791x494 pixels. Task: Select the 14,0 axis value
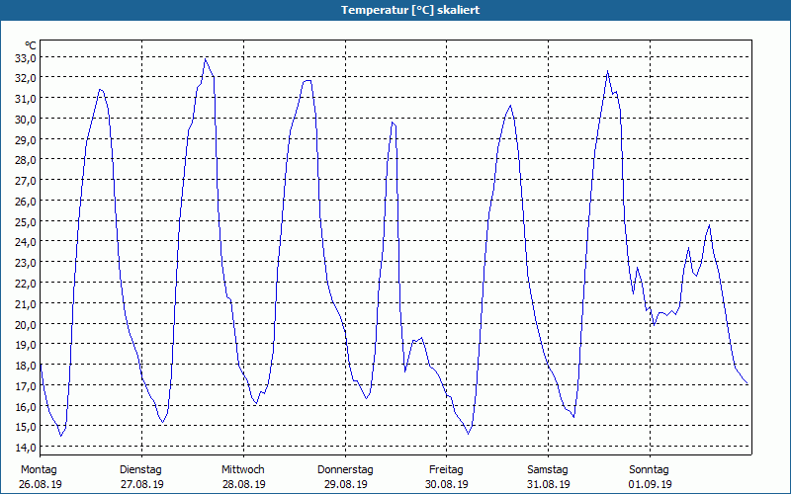[26, 448]
